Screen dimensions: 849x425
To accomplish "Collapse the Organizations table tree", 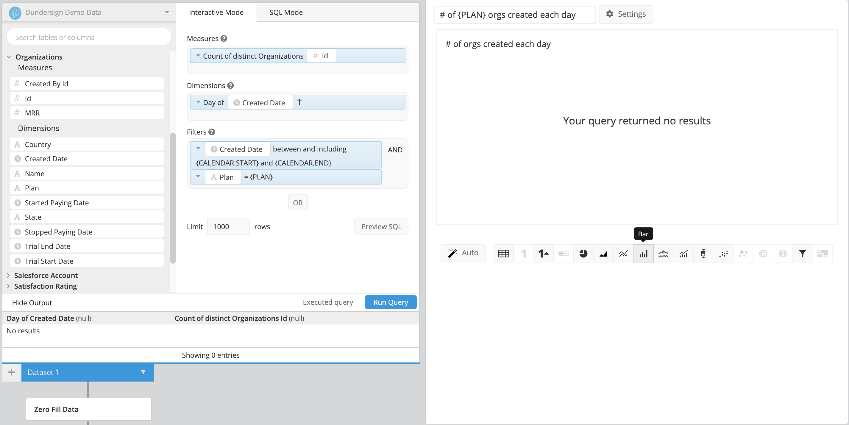I will click(9, 57).
